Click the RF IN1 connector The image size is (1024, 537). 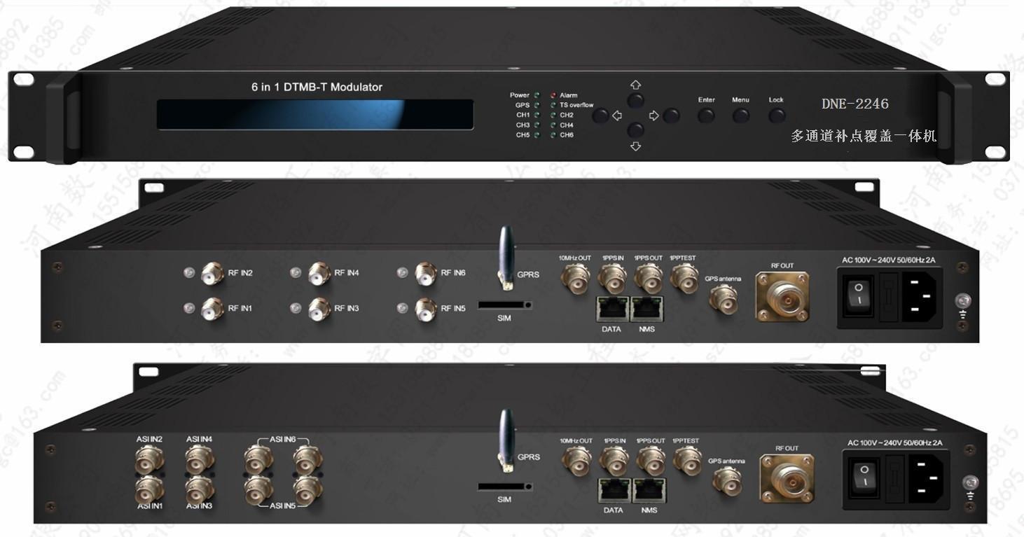point(212,309)
